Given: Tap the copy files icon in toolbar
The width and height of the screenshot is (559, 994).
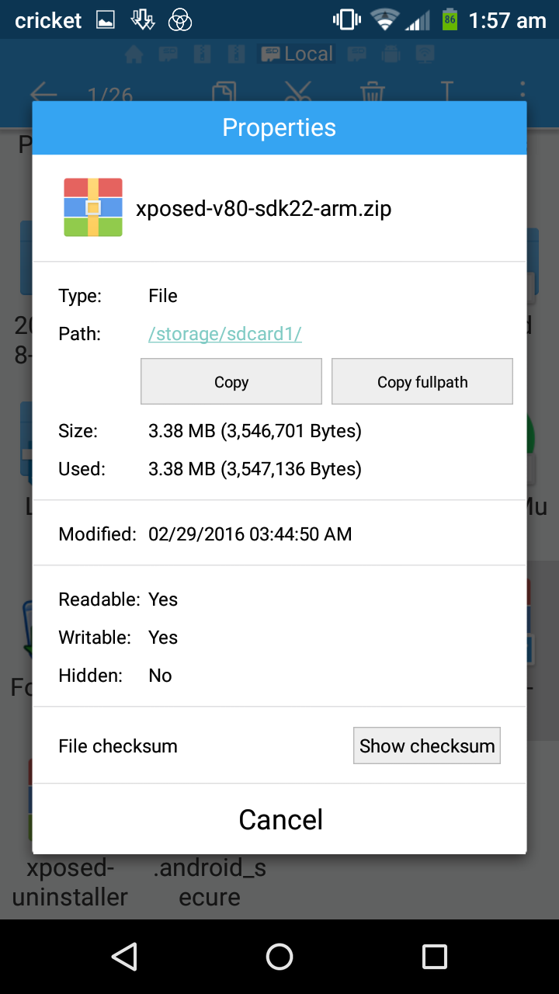Looking at the screenshot, I should pos(224,92).
